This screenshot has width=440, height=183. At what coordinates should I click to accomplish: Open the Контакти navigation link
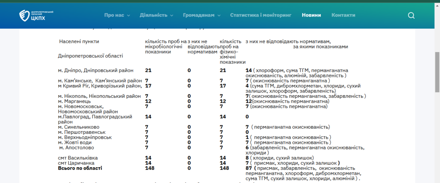click(343, 15)
